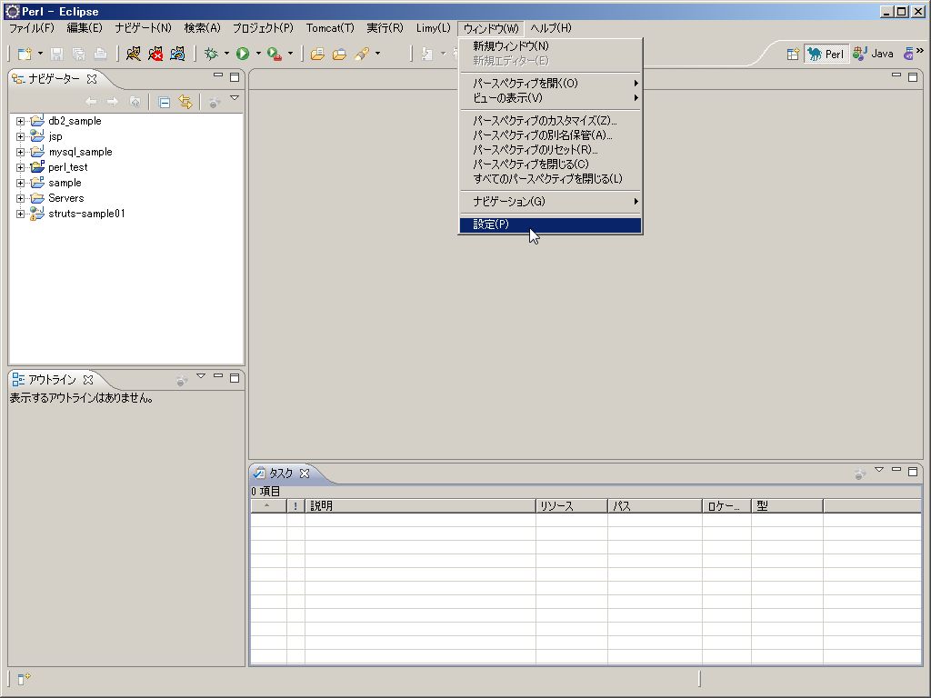Click the fast view icon in status bar
The image size is (931, 698).
[24, 678]
